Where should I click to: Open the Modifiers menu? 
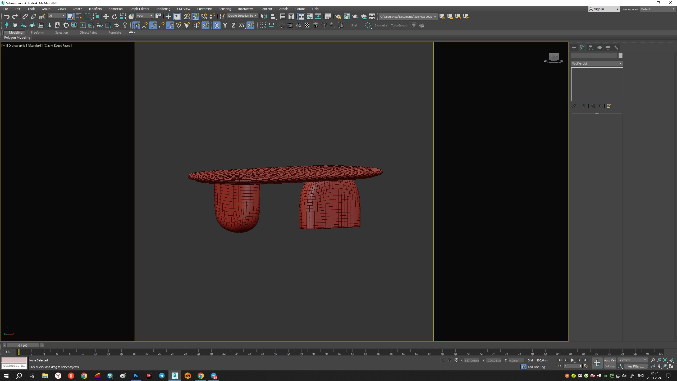[95, 9]
